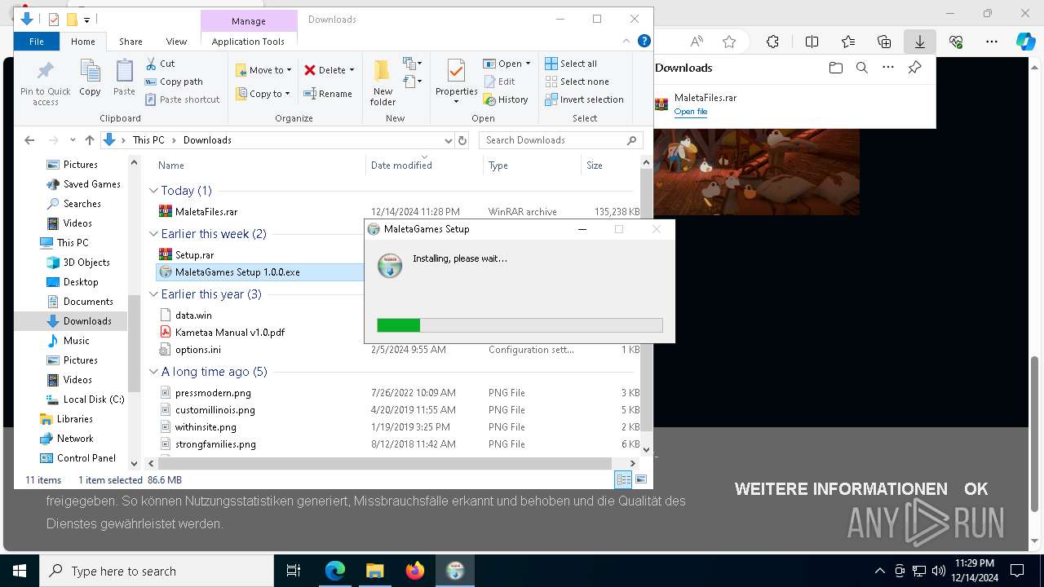Image resolution: width=1044 pixels, height=587 pixels.
Task: Click WEITERE INFORMATIONEN link
Action: tap(841, 489)
